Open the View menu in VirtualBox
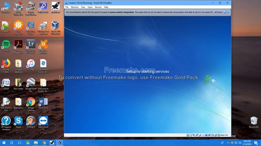 [x=83, y=7]
